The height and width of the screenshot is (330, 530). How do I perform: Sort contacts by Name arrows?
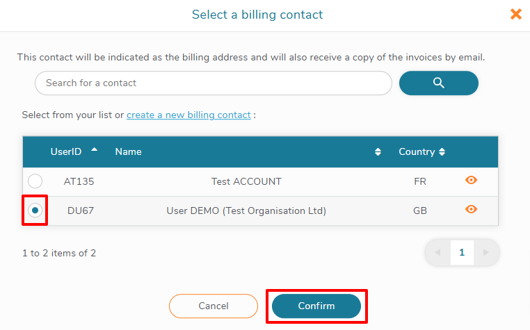coord(378,152)
